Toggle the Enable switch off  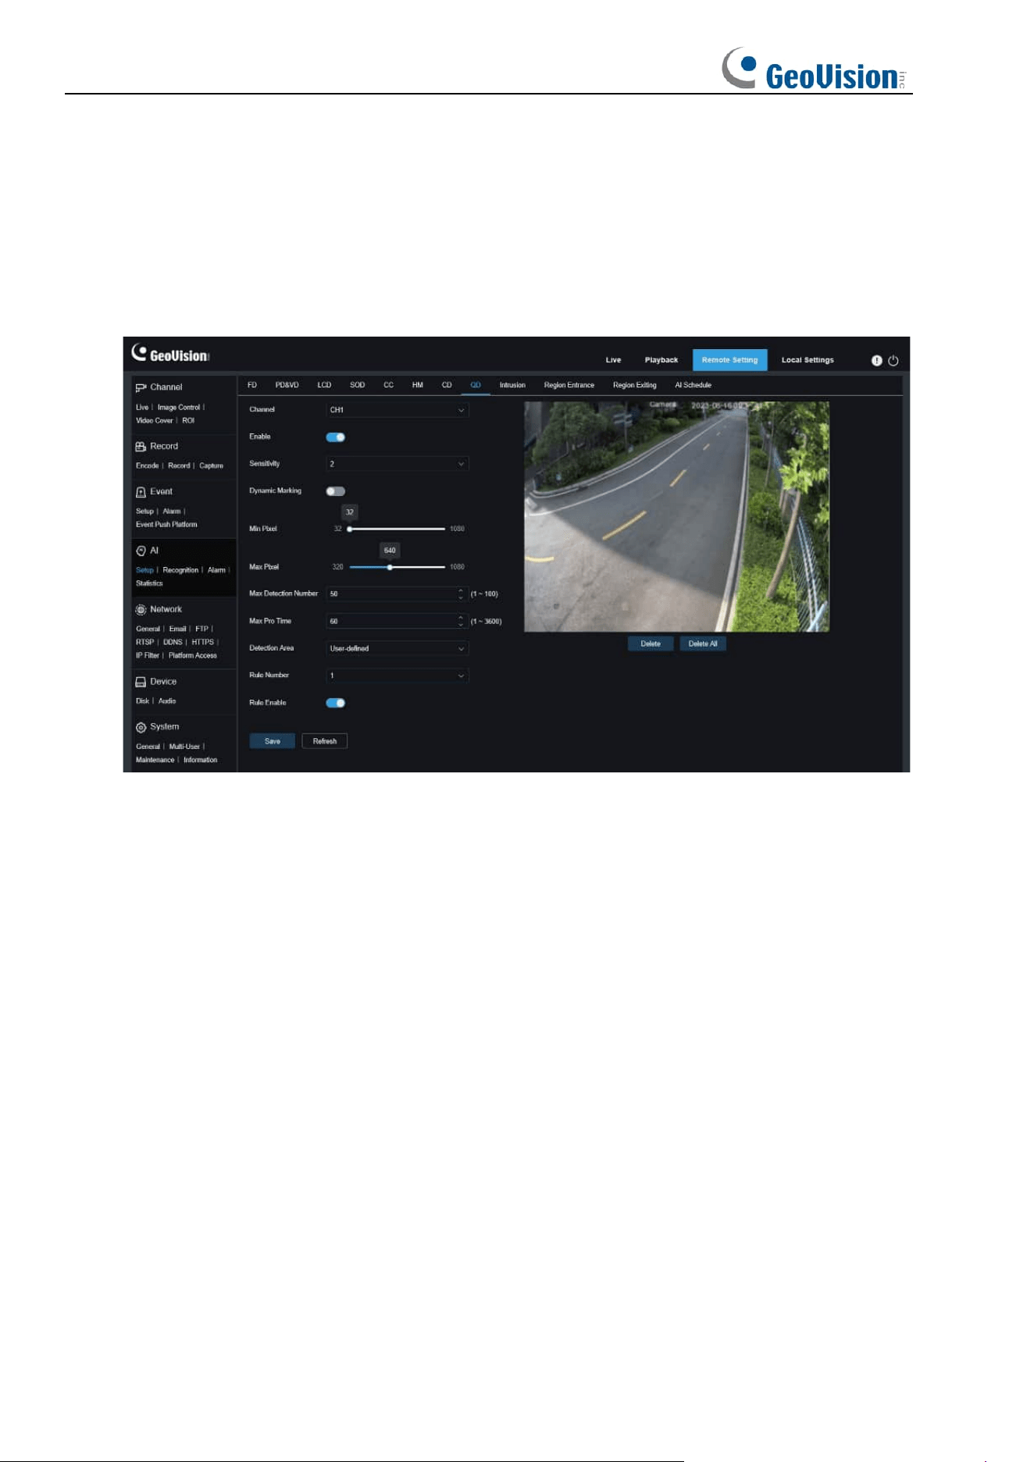click(335, 437)
